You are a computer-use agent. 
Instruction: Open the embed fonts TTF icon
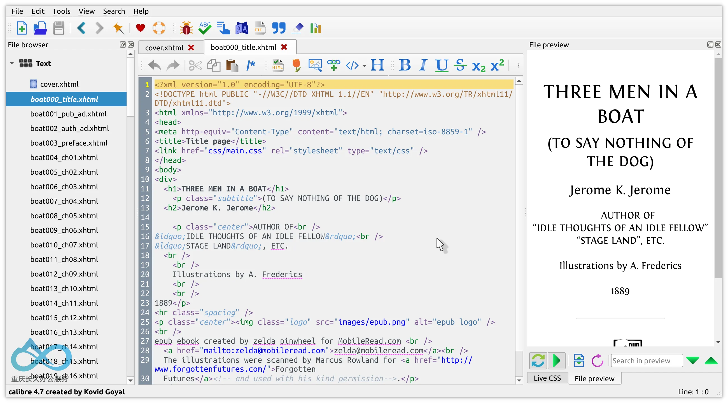[x=260, y=28]
